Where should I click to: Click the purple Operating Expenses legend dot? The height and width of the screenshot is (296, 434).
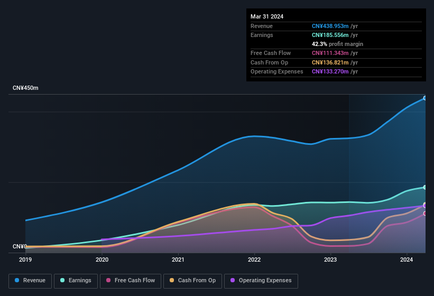[x=233, y=281]
